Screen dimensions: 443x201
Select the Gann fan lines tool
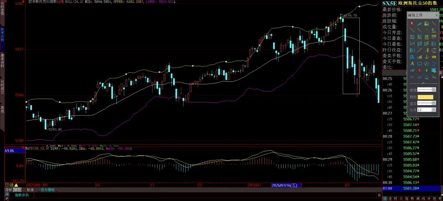tap(426, 23)
